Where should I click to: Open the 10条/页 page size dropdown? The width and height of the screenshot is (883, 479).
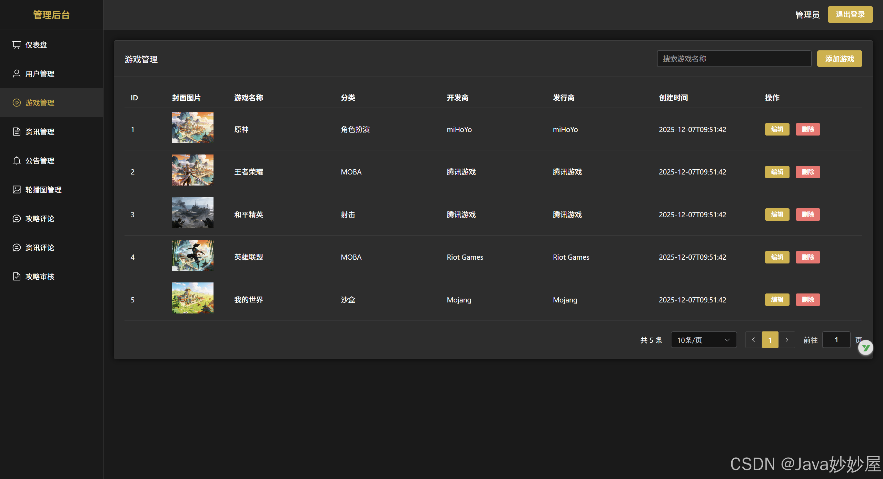click(703, 340)
